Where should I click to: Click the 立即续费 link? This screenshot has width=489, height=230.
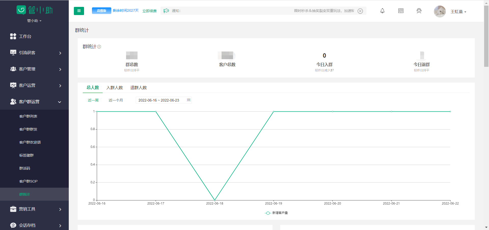[x=150, y=11]
